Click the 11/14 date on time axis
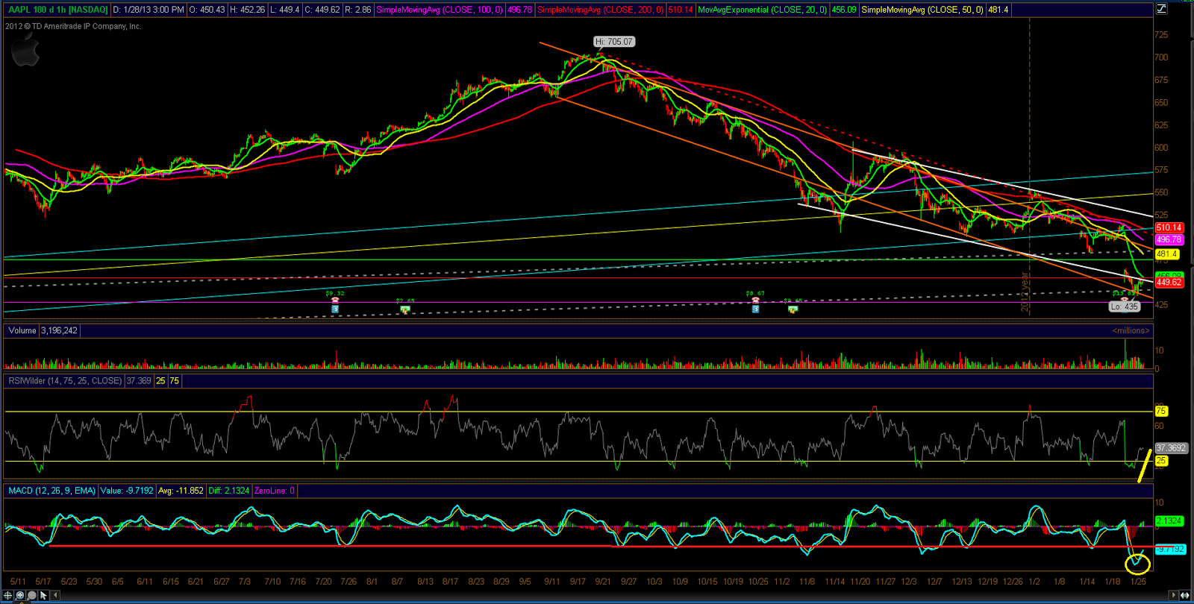 pyautogui.click(x=834, y=582)
